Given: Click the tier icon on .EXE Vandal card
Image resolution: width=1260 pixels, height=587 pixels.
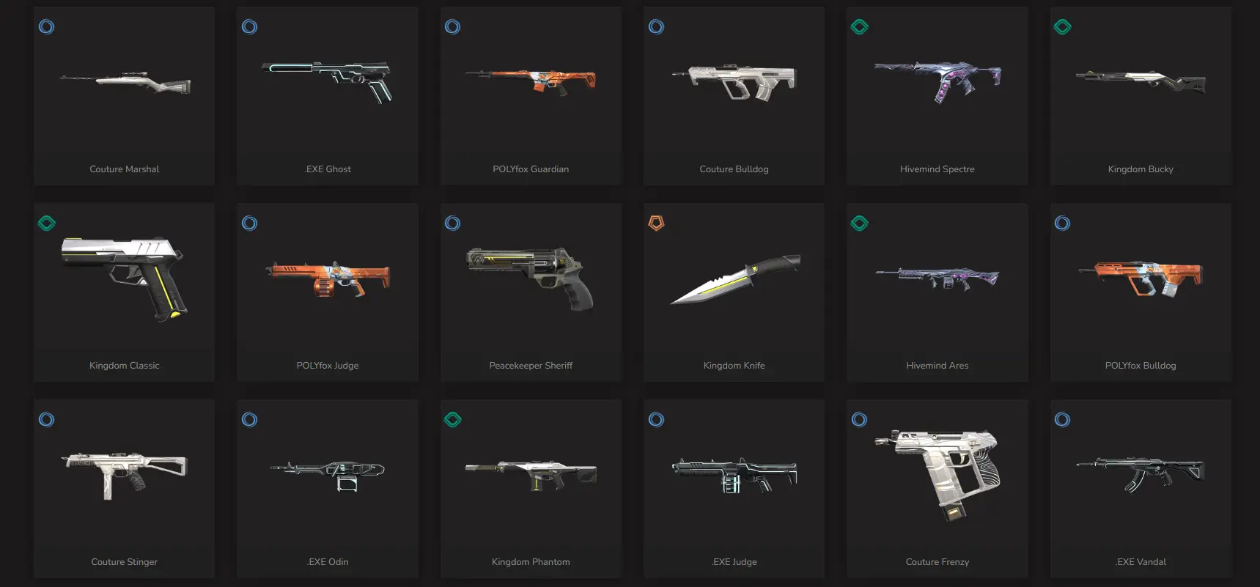Looking at the screenshot, I should [1062, 420].
